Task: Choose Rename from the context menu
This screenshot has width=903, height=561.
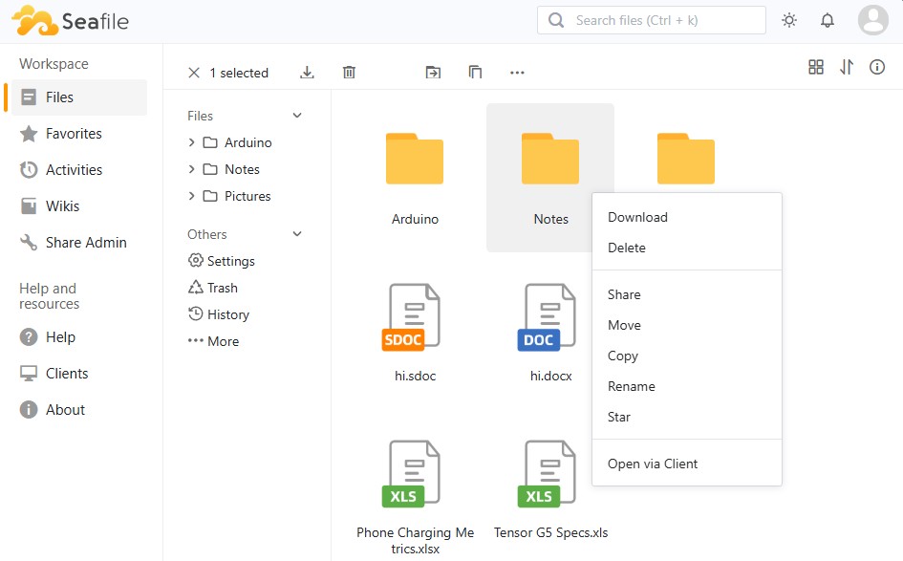Action: point(631,386)
